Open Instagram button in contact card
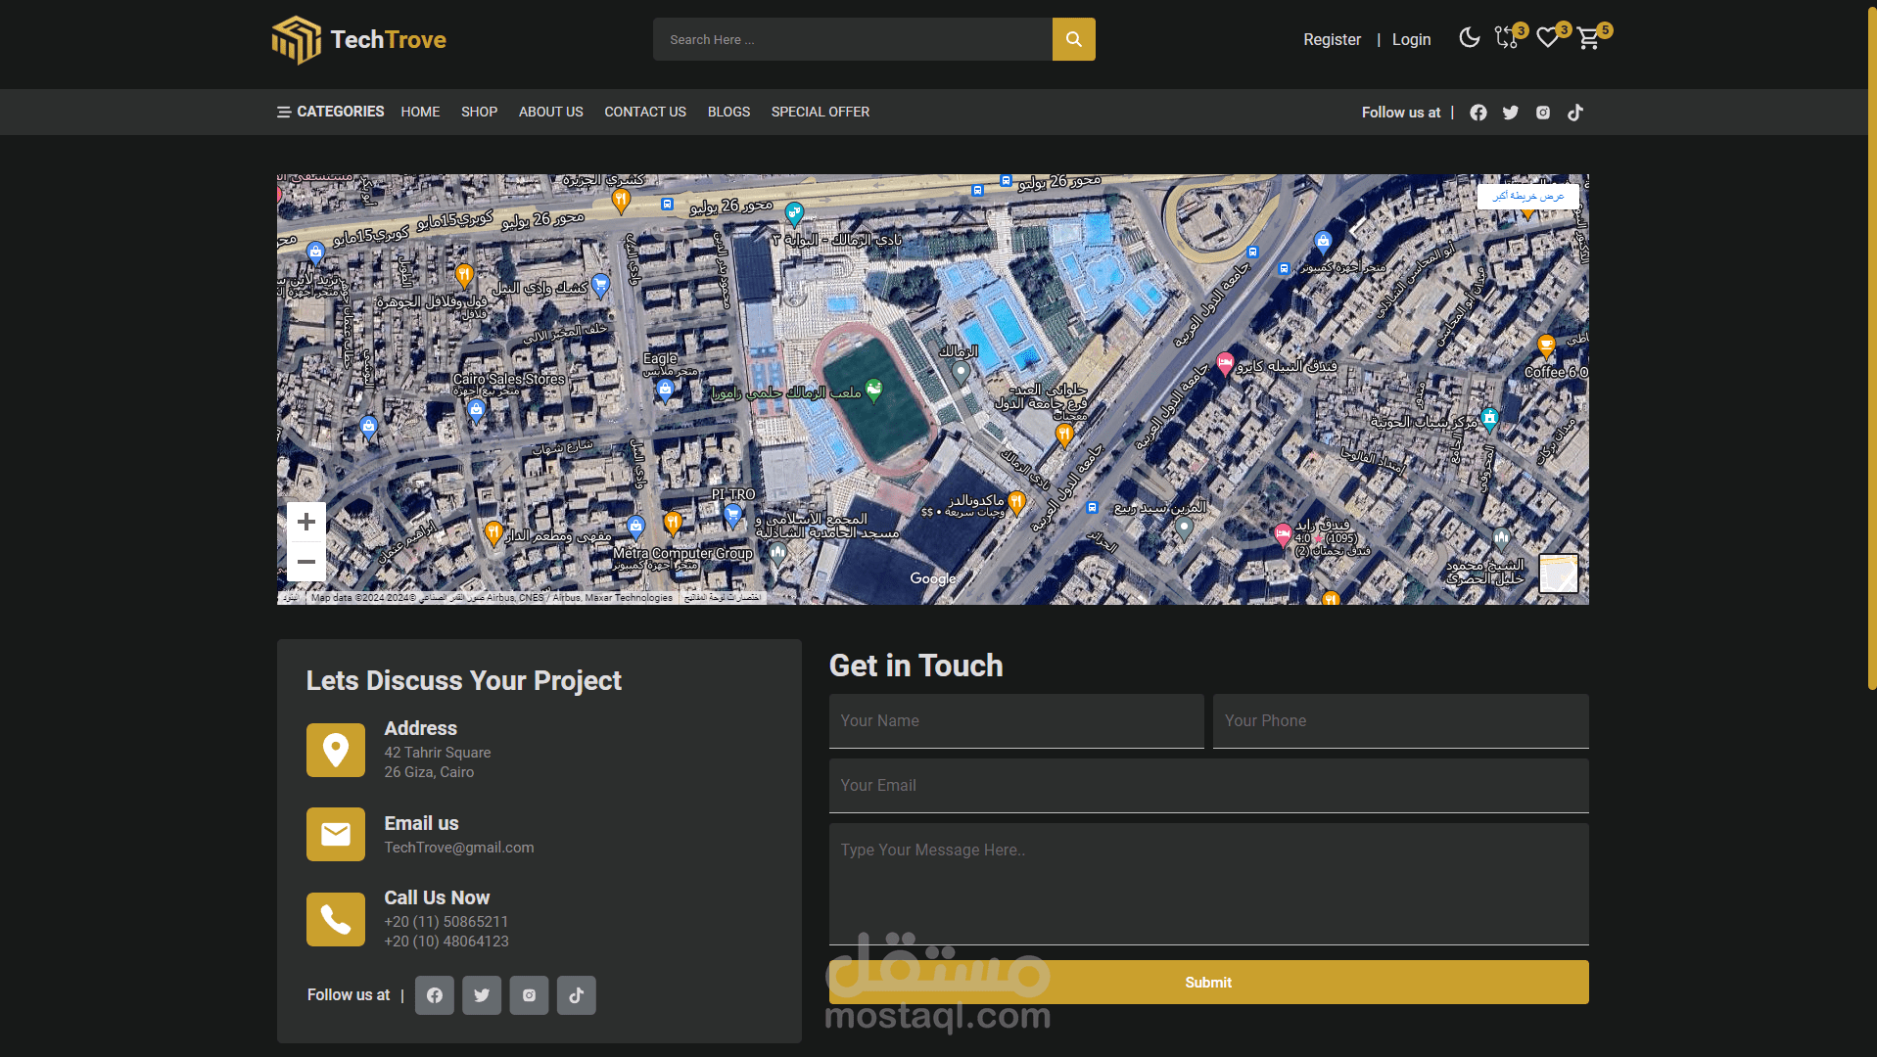Screen dimensions: 1877x1057 (x=529, y=995)
